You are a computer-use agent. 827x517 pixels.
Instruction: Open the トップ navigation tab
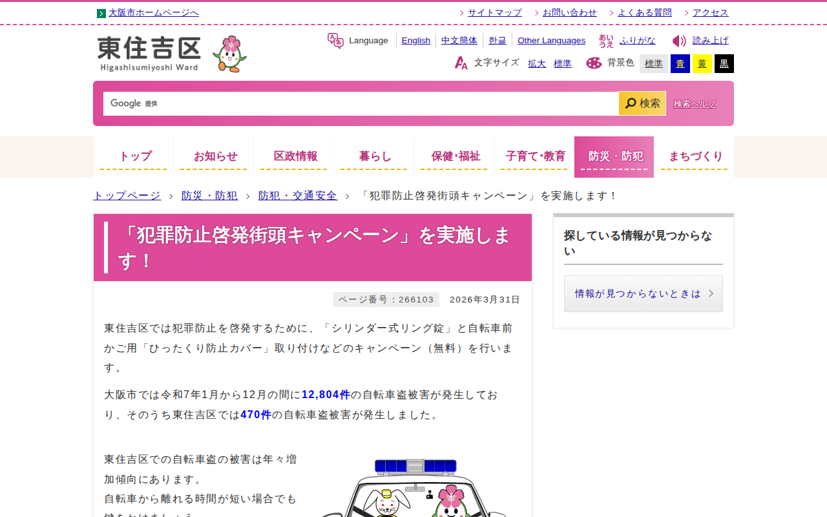(134, 157)
